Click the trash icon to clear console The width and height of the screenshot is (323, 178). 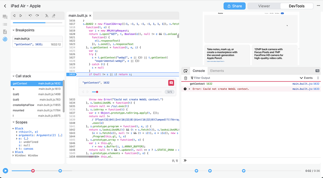[186, 78]
